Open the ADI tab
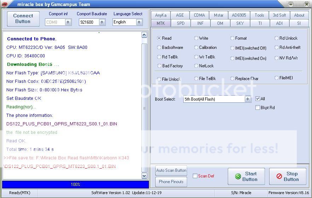 pyautogui.click(x=279, y=23)
